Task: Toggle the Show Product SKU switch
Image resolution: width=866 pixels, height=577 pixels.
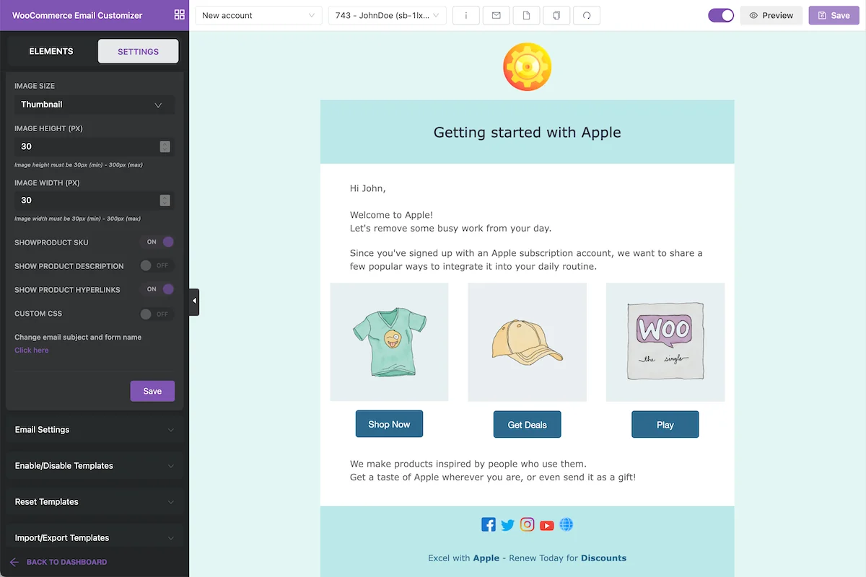Action: 157,242
